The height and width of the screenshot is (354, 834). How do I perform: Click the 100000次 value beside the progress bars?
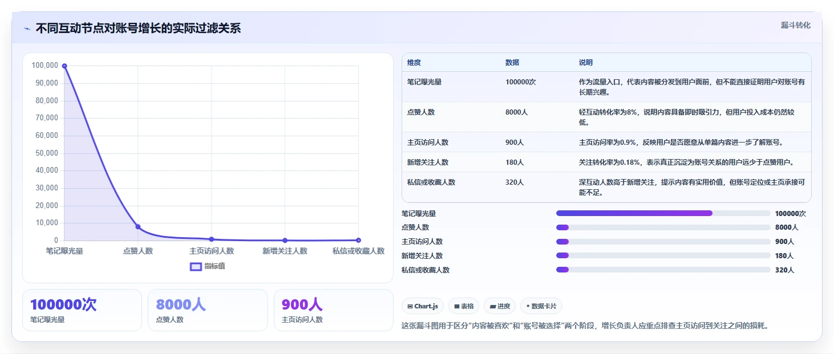point(790,214)
